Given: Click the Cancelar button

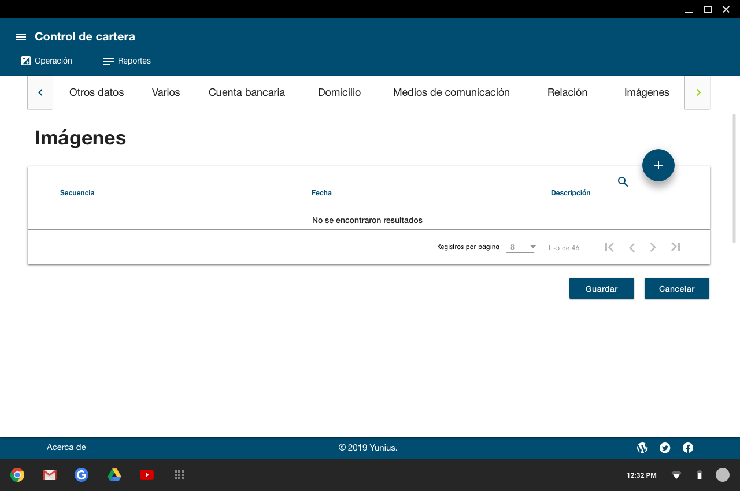Looking at the screenshot, I should (676, 289).
